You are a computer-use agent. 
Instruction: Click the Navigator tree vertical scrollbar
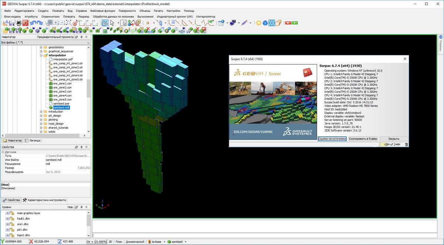click(x=89, y=89)
